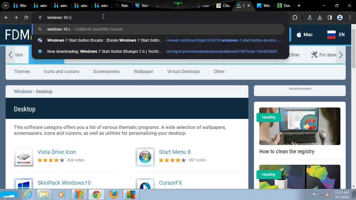Click the Windows breadcrumb link

tap(23, 91)
